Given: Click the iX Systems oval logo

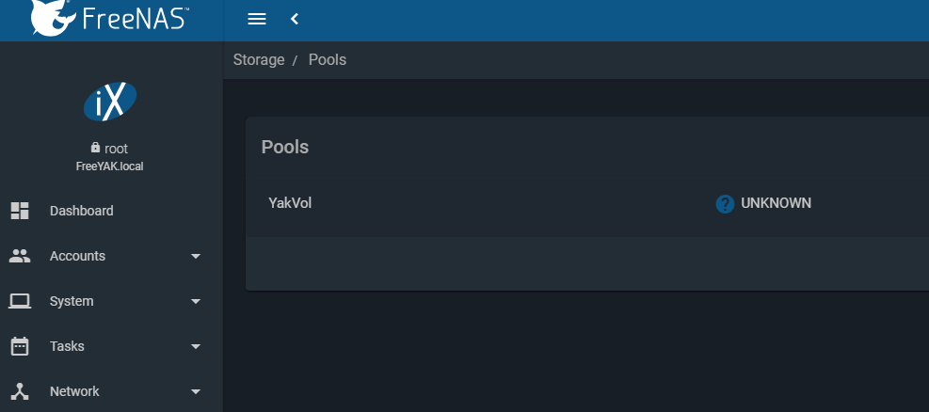Looking at the screenshot, I should [110, 102].
